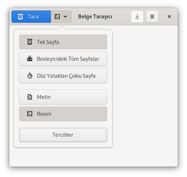Screen dimensions: 187x177
Task: Toggle scan type to Resim
Action: point(63,114)
